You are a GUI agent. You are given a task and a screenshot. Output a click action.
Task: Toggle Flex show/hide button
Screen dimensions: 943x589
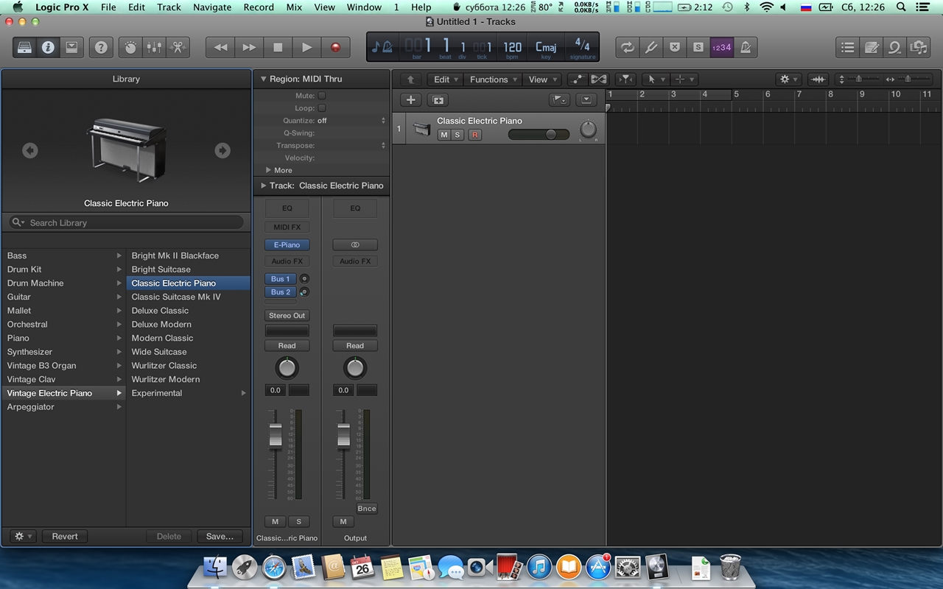coord(599,80)
